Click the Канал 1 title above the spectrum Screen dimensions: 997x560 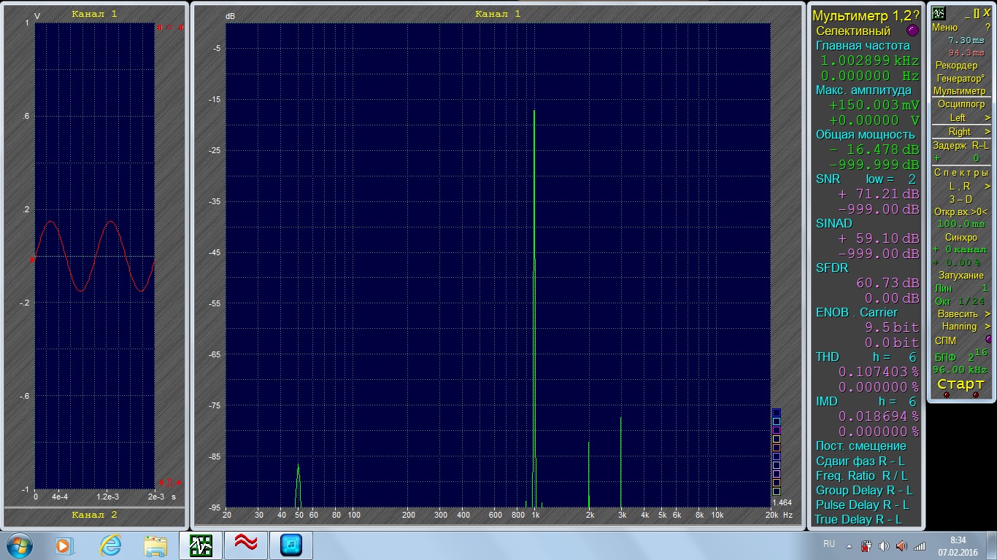(498, 14)
